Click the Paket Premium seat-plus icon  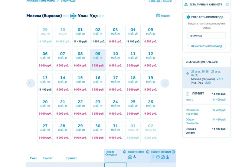[x=168, y=157]
